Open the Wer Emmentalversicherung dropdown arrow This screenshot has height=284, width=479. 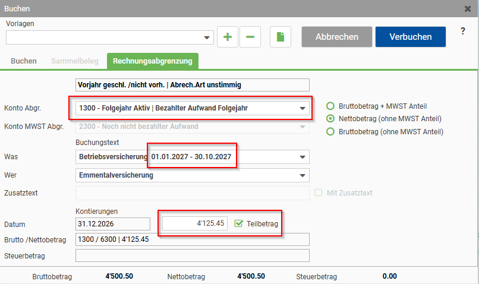coord(302,176)
